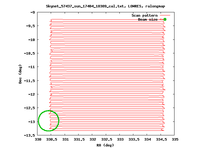This screenshot has height=148, width=198.
Task: Click the -11.5 Dec tick label
Action: click(x=29, y=81)
